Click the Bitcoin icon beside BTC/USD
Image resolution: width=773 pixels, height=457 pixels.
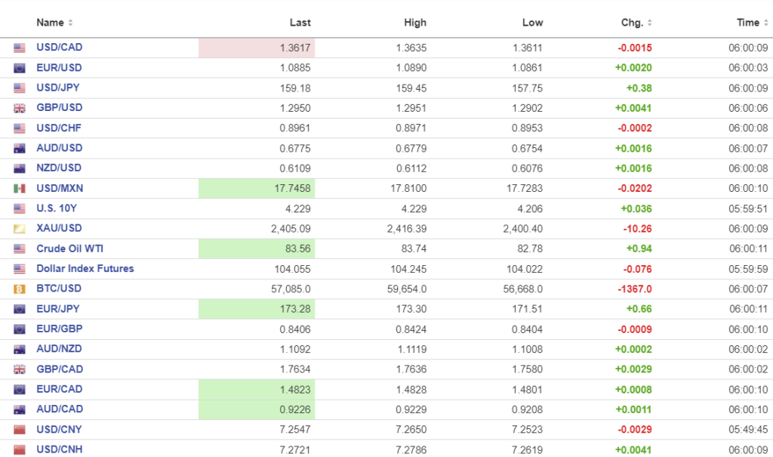(x=20, y=289)
